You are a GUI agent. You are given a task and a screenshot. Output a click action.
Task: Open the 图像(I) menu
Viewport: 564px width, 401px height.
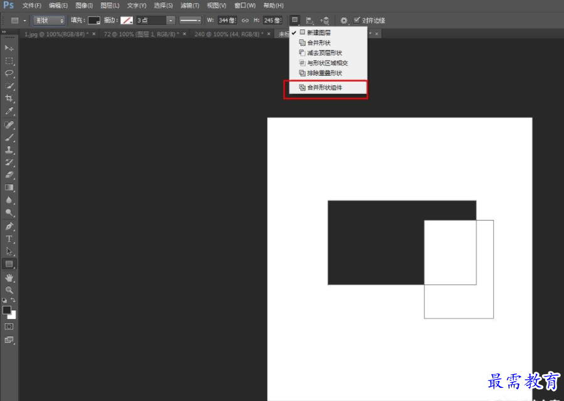pyautogui.click(x=84, y=6)
